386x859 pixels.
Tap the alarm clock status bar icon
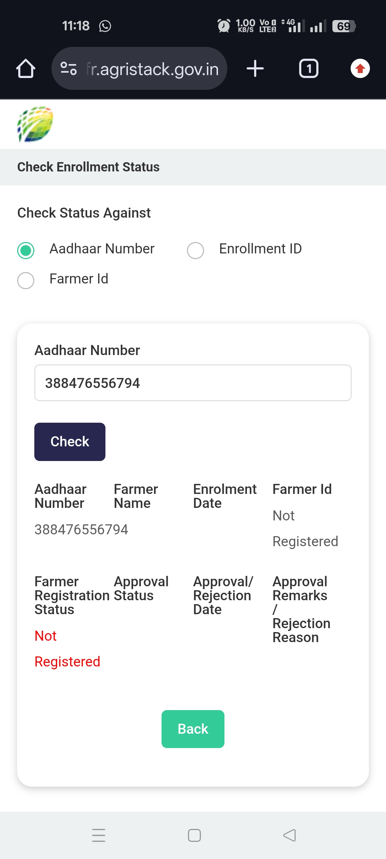click(224, 26)
